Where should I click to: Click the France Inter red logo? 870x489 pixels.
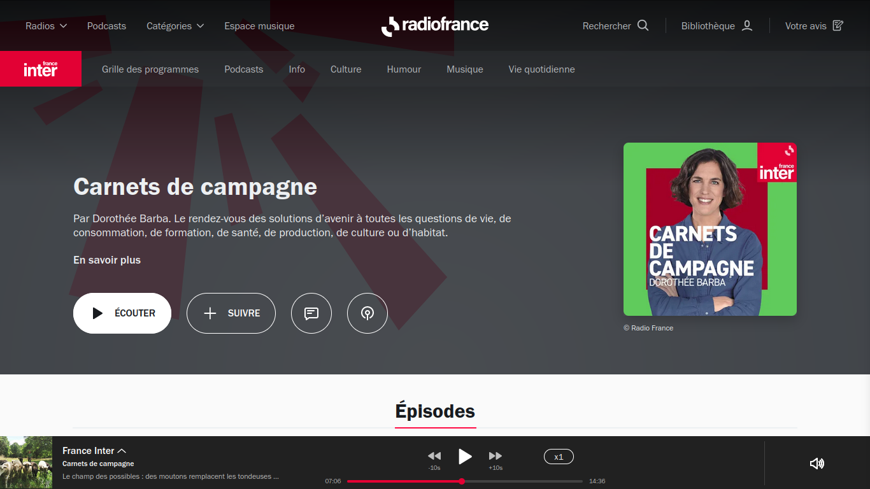[41, 69]
